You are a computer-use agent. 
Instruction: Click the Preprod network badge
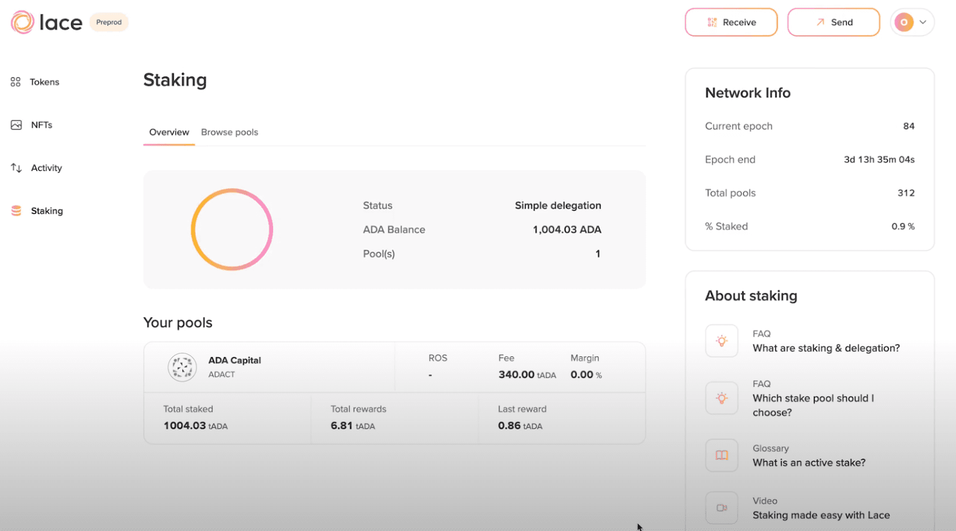click(x=109, y=22)
